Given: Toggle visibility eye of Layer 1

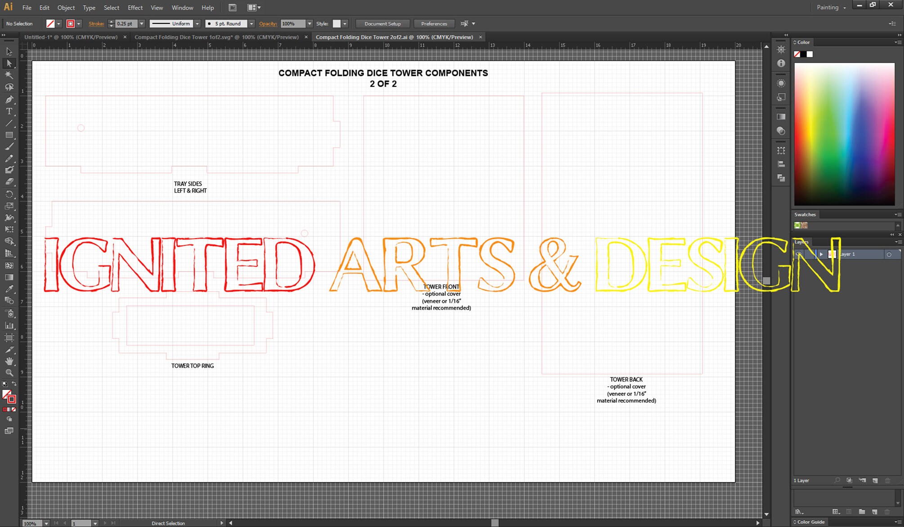Looking at the screenshot, I should click(798, 254).
